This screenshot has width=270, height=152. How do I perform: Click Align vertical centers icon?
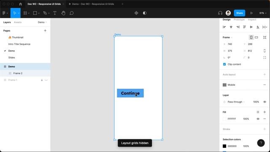(x=251, y=27)
